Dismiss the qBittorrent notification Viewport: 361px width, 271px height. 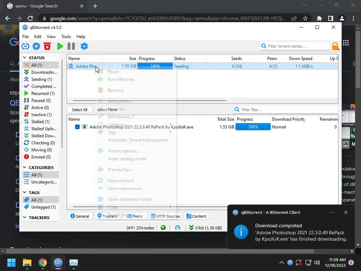pyautogui.click(x=346, y=212)
